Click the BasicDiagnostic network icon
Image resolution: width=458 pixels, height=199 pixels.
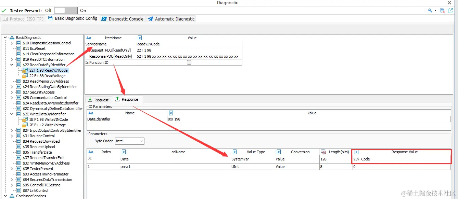[x=12, y=38]
